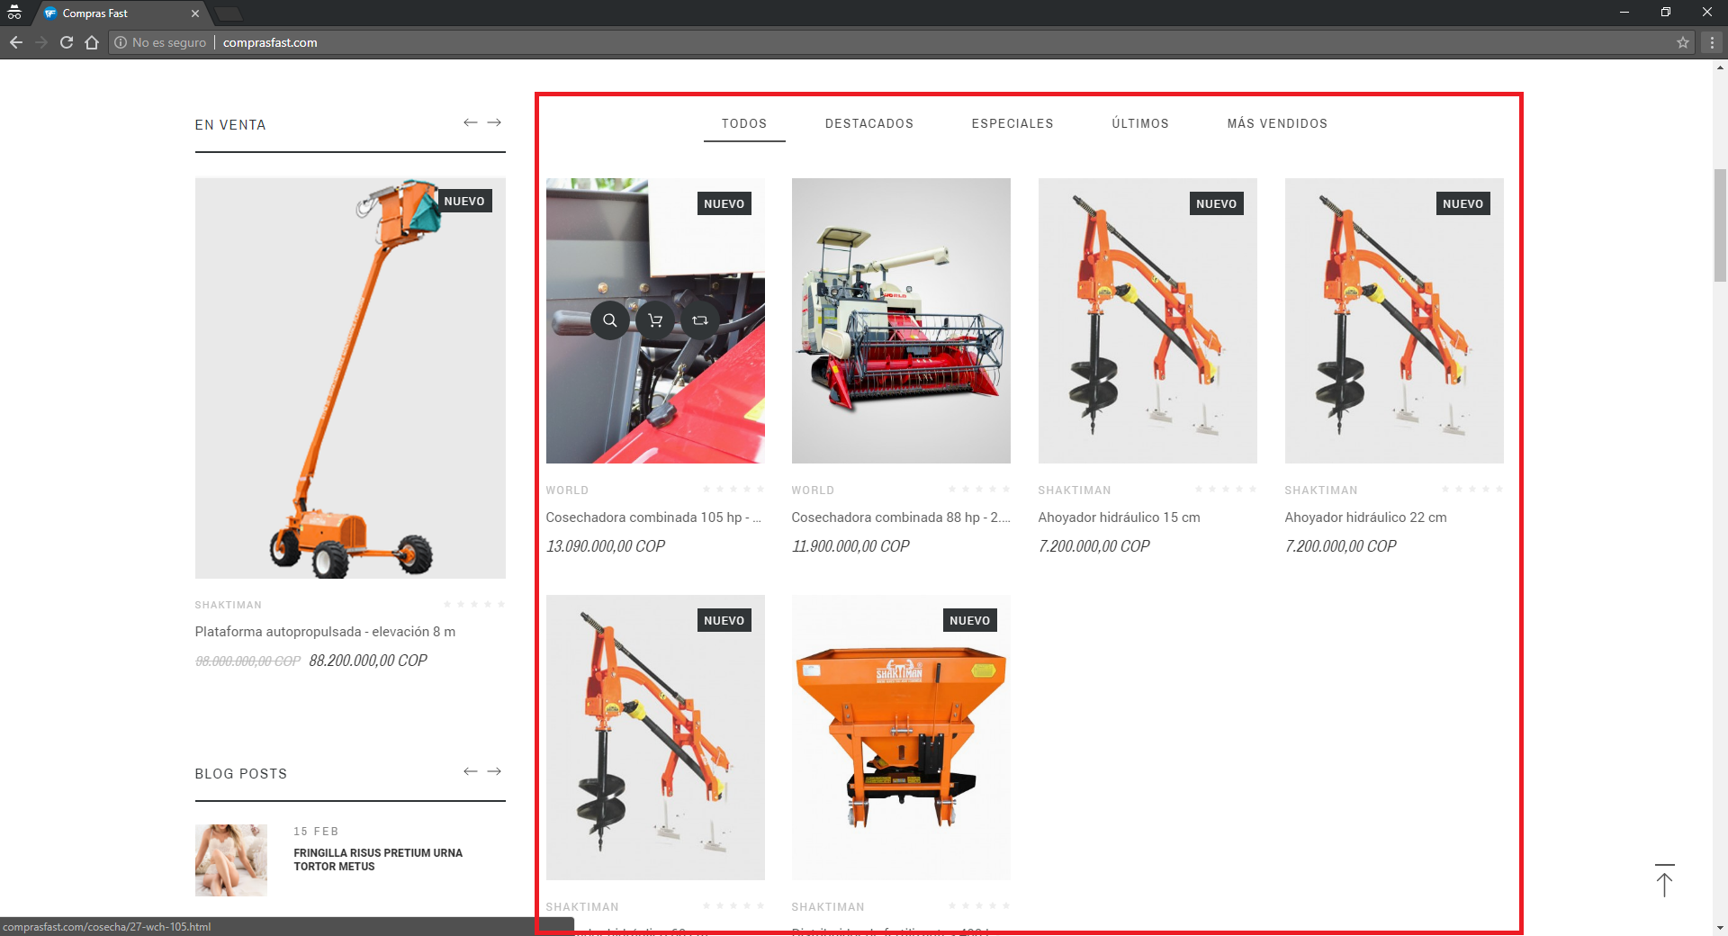
Task: Click the second-row Ahoyador auger image
Action: point(655,737)
